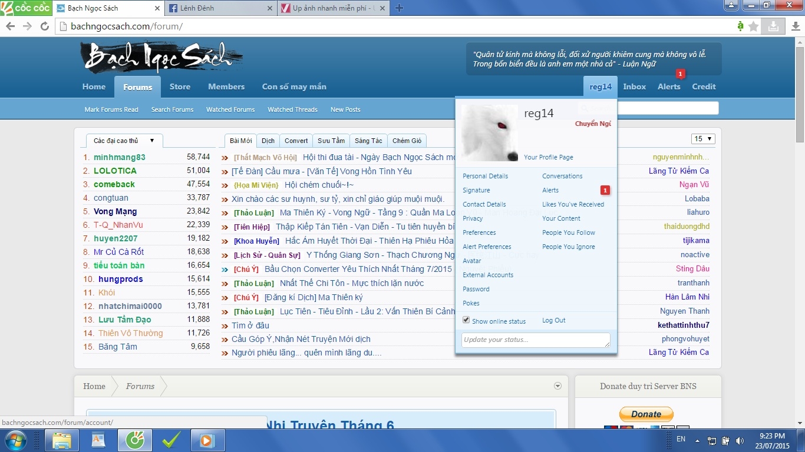Expand the breadcrumb quick navigation arrow
Viewport: 805px width, 452px height.
[x=557, y=386]
